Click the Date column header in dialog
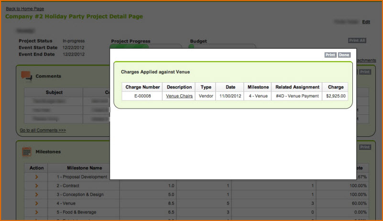 [x=230, y=87]
